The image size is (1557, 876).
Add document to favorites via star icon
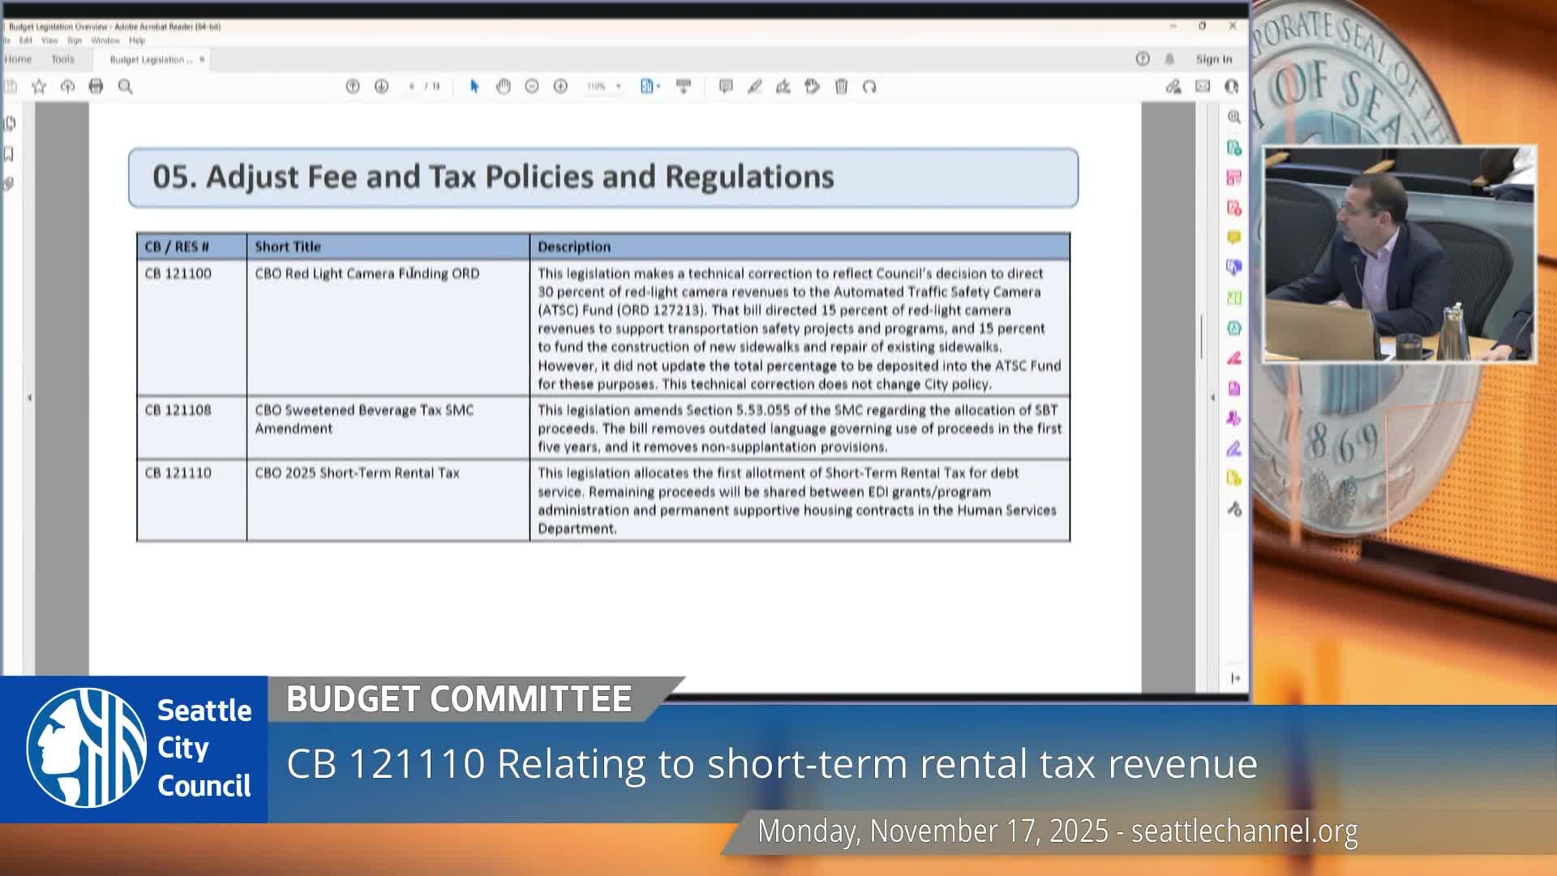38,86
